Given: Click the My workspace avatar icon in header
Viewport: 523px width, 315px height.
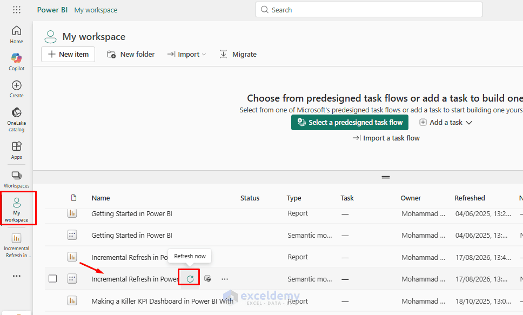Looking at the screenshot, I should (x=50, y=37).
